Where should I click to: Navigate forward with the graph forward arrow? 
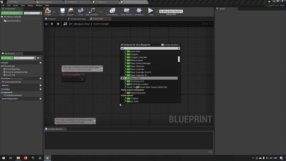[58, 24]
